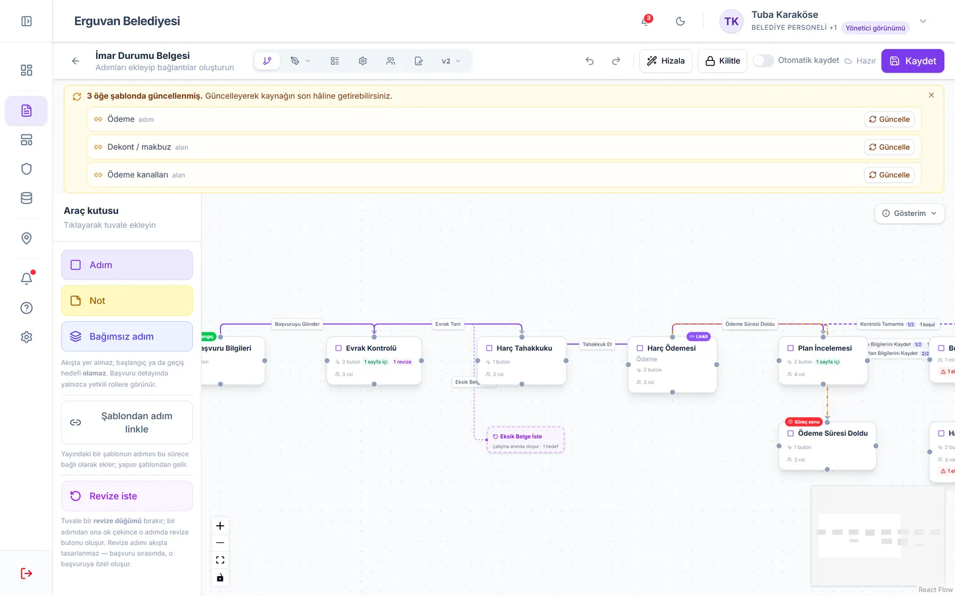This screenshot has width=955, height=596.
Task: Select the Revize iste toolbox item
Action: [x=127, y=496]
